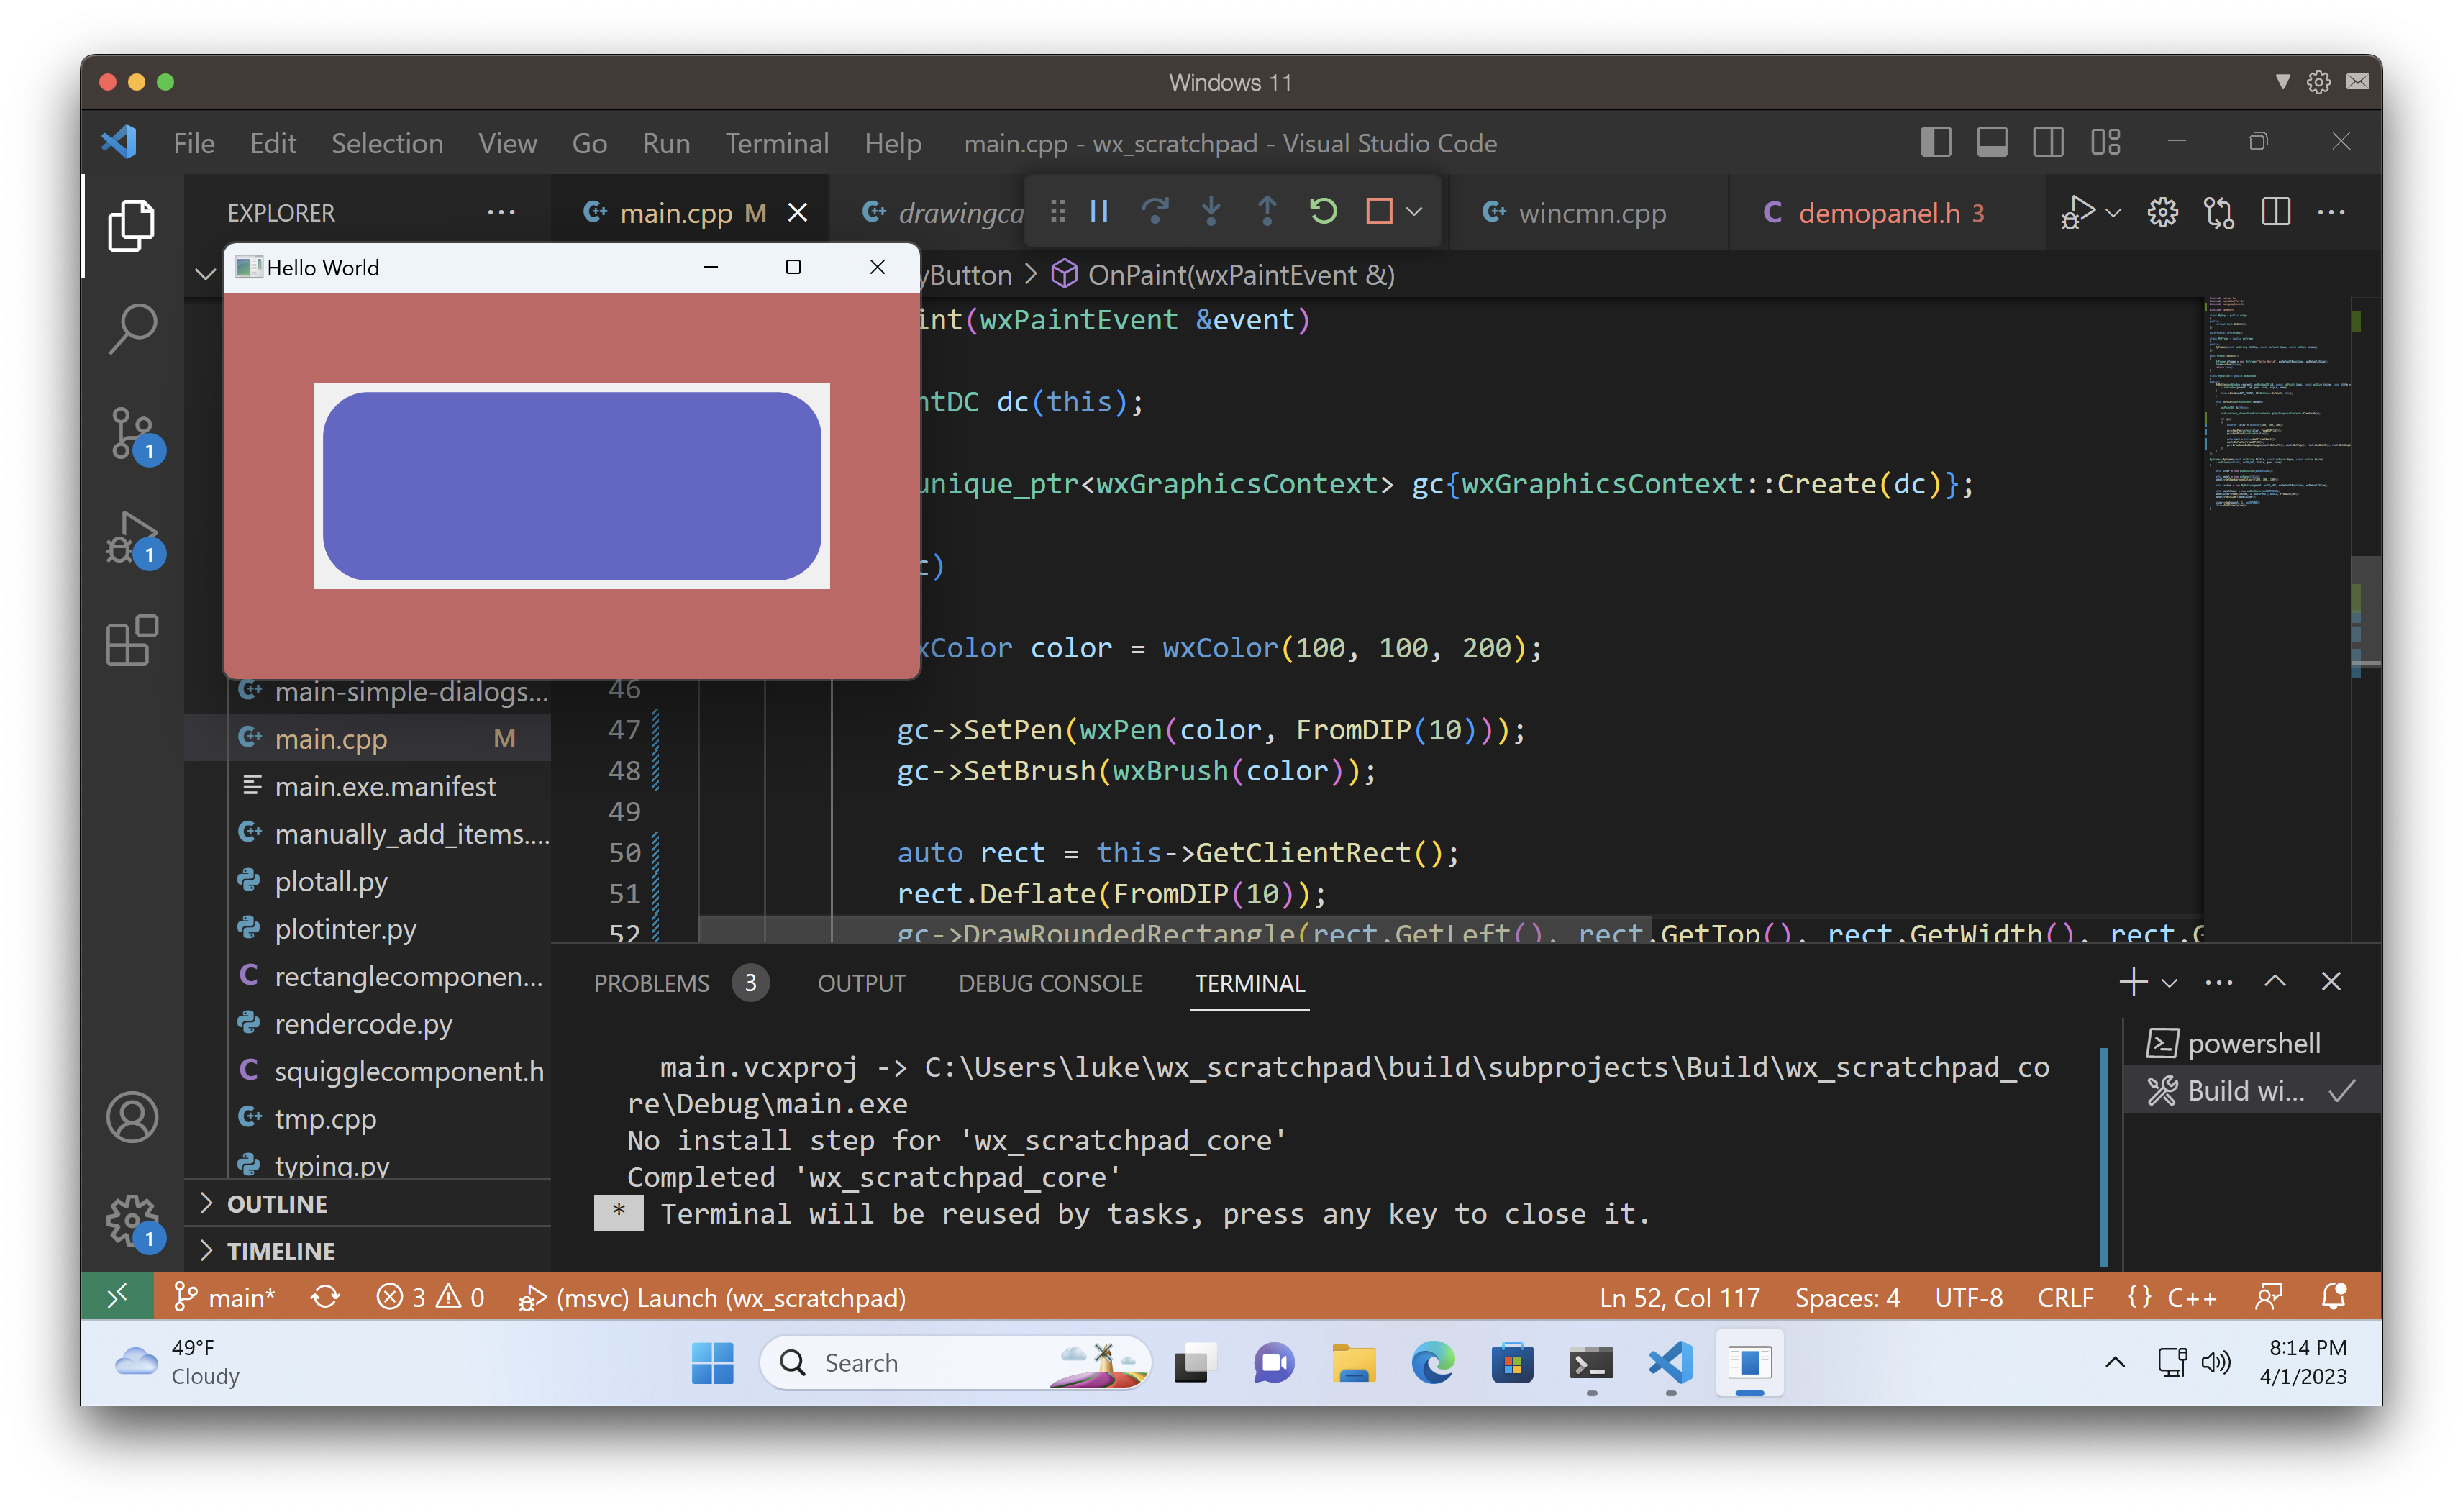The height and width of the screenshot is (1512, 2463).
Task: Restart the debug session
Action: [1323, 211]
